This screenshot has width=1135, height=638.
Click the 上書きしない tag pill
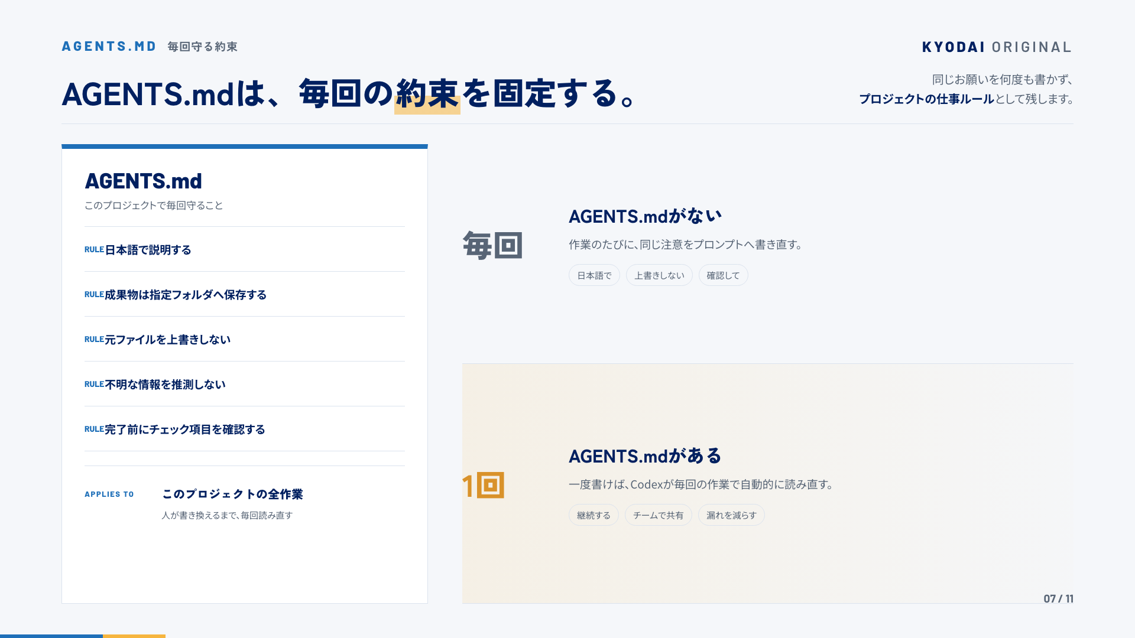click(x=659, y=275)
